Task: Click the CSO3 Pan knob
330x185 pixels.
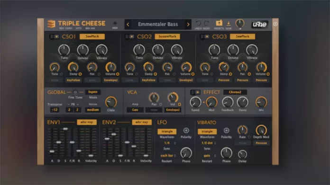Action: (x=242, y=67)
